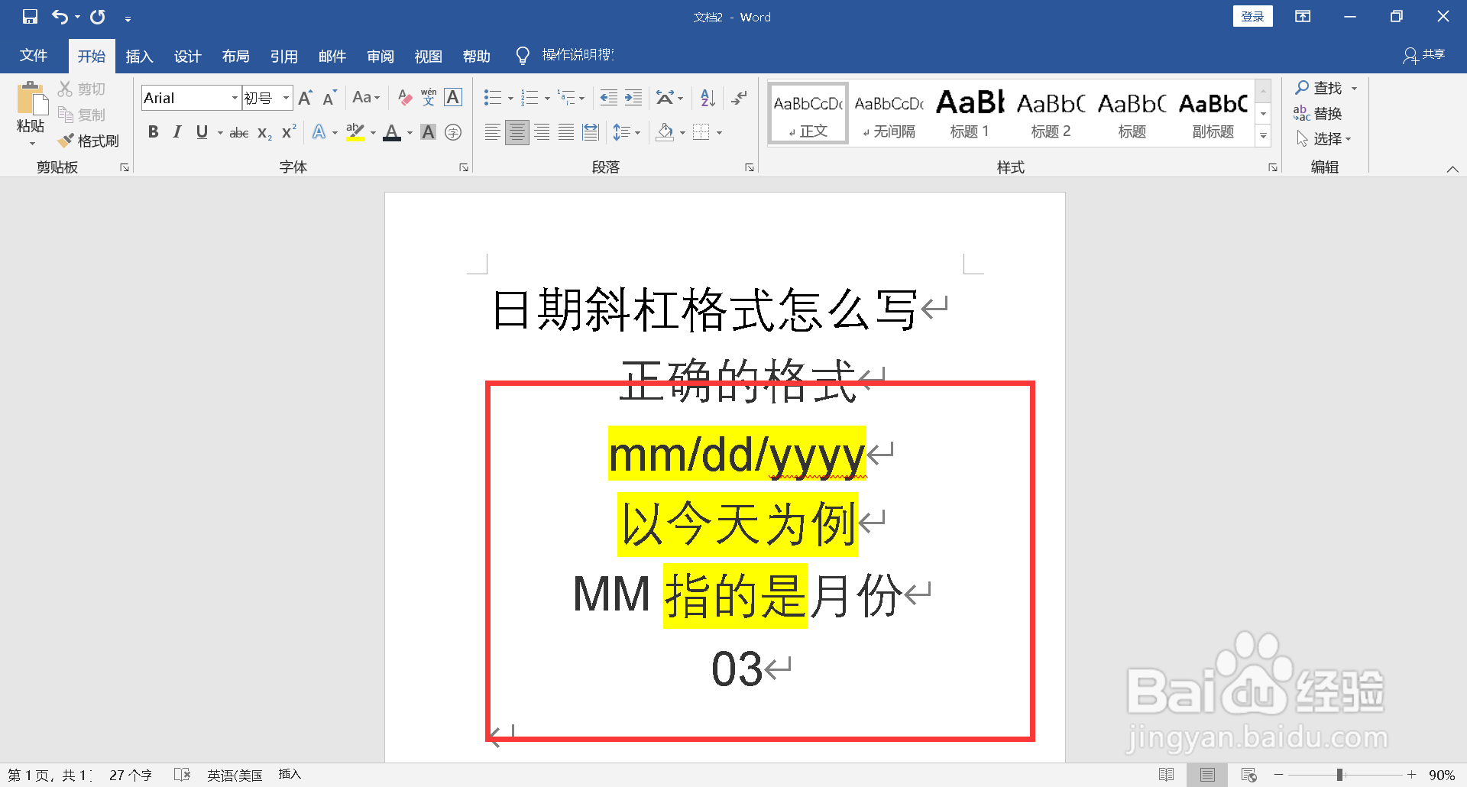Insert enclosed character icon
Screen dimensions: 1467x787
453,132
